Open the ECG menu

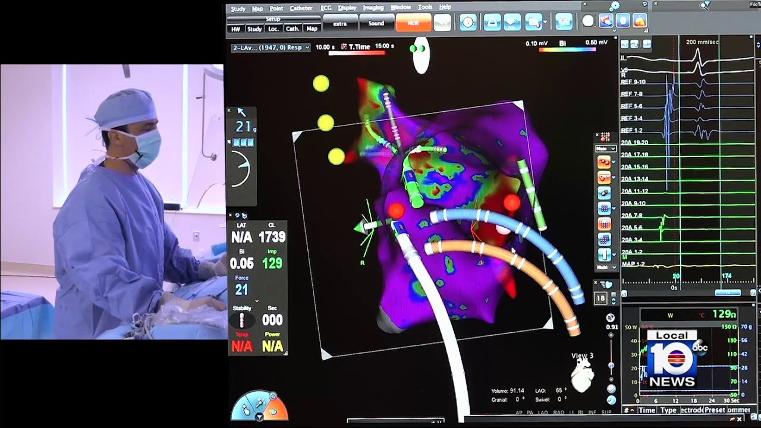point(326,8)
